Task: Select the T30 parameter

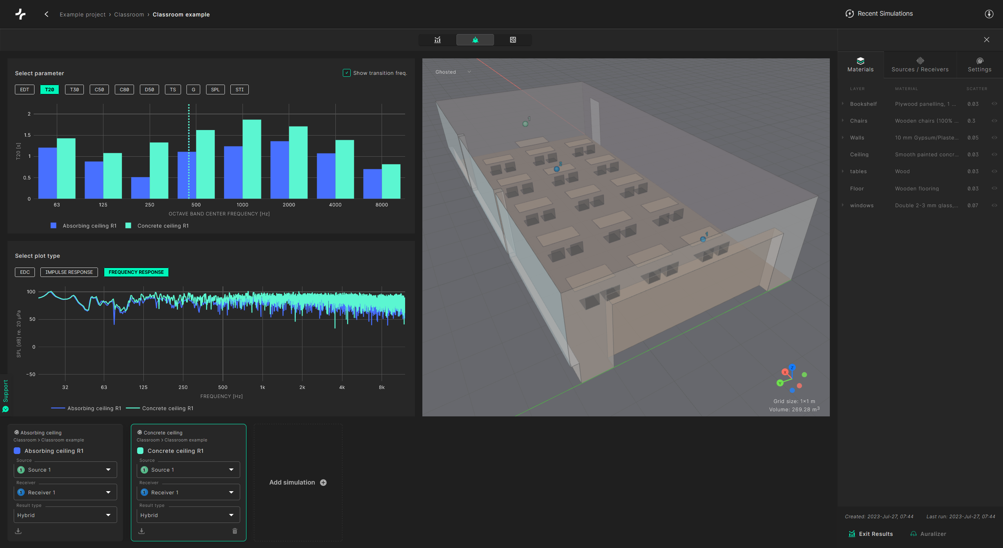Action: (74, 90)
